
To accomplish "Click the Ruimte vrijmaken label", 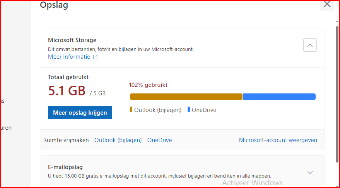I will pyautogui.click(x=66, y=140).
